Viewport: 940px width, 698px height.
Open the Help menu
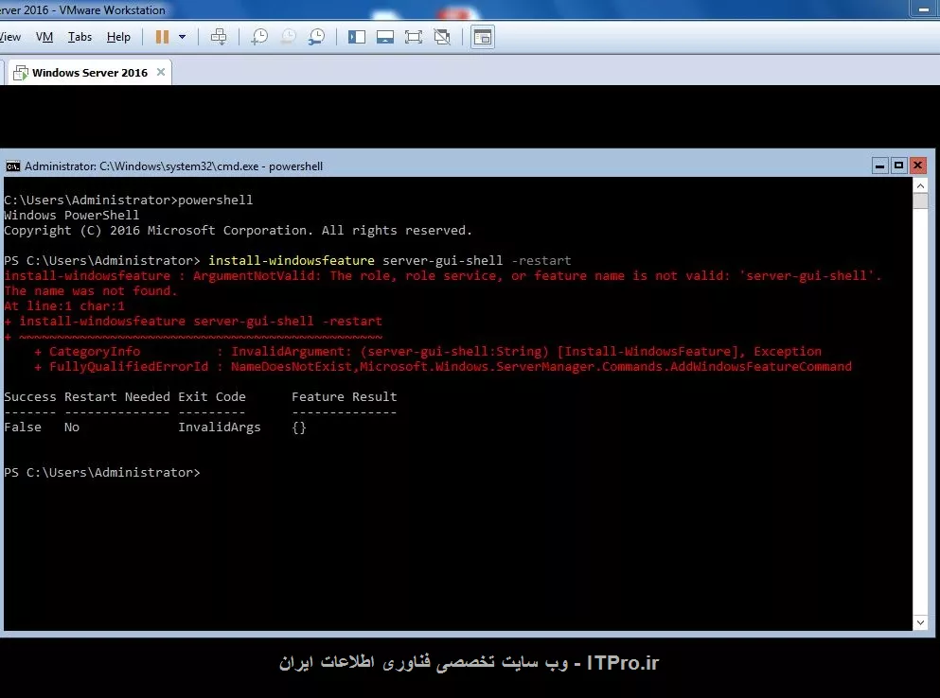(x=118, y=37)
